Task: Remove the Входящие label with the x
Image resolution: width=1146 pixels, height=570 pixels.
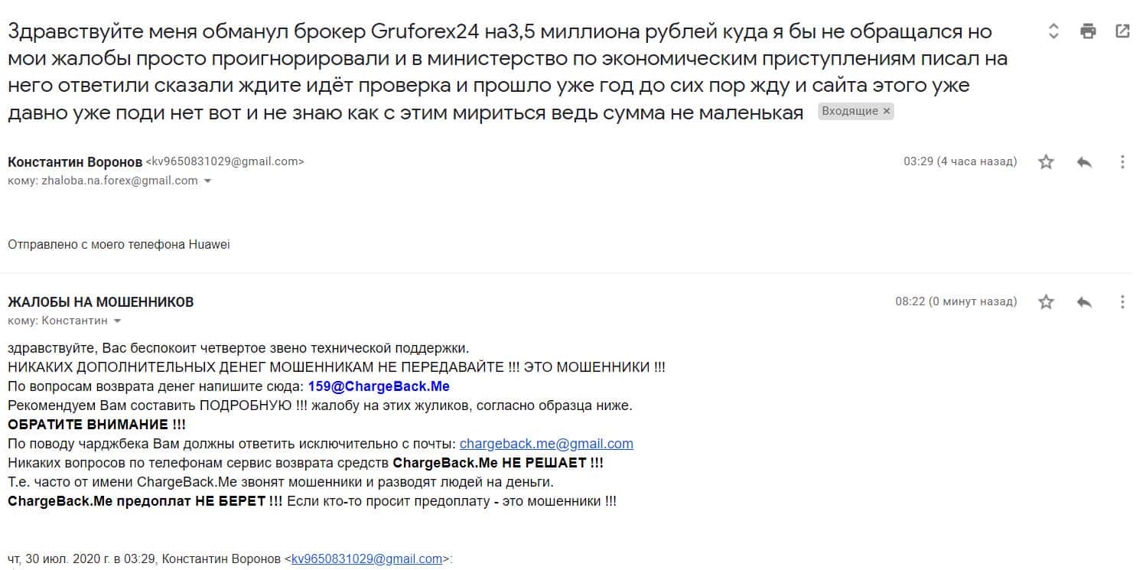Action: [x=887, y=112]
